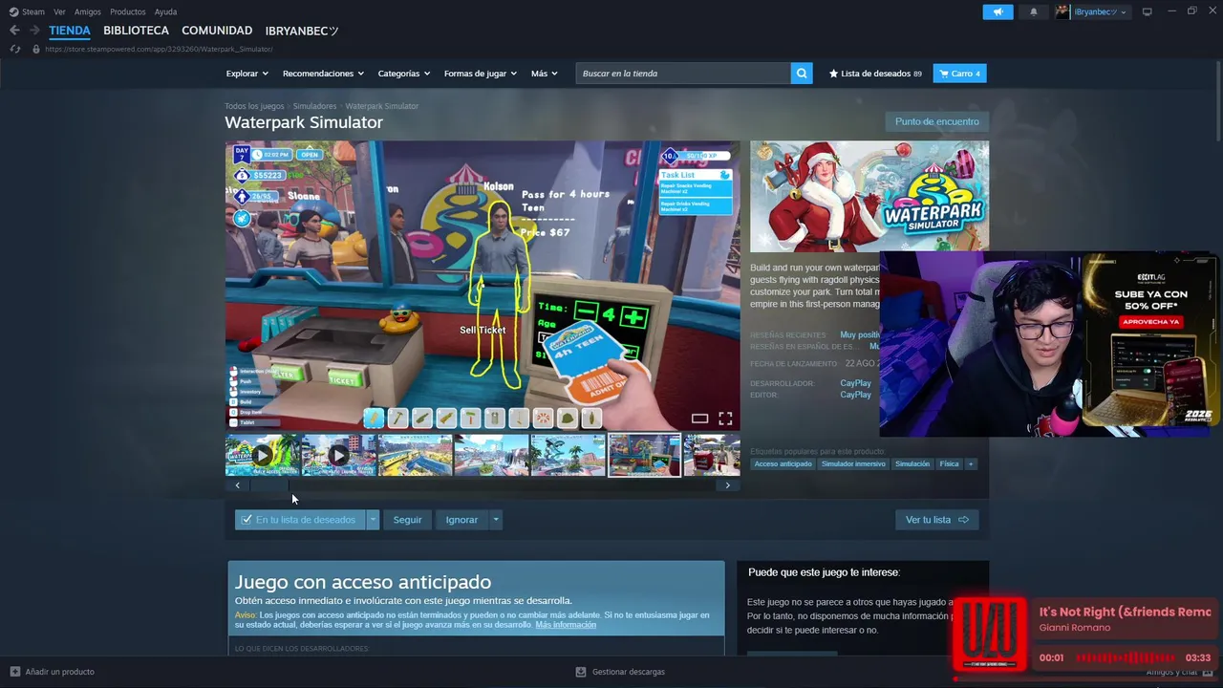Select the TIENDA tab
Viewport: 1223px width, 688px height.
pyautogui.click(x=70, y=31)
